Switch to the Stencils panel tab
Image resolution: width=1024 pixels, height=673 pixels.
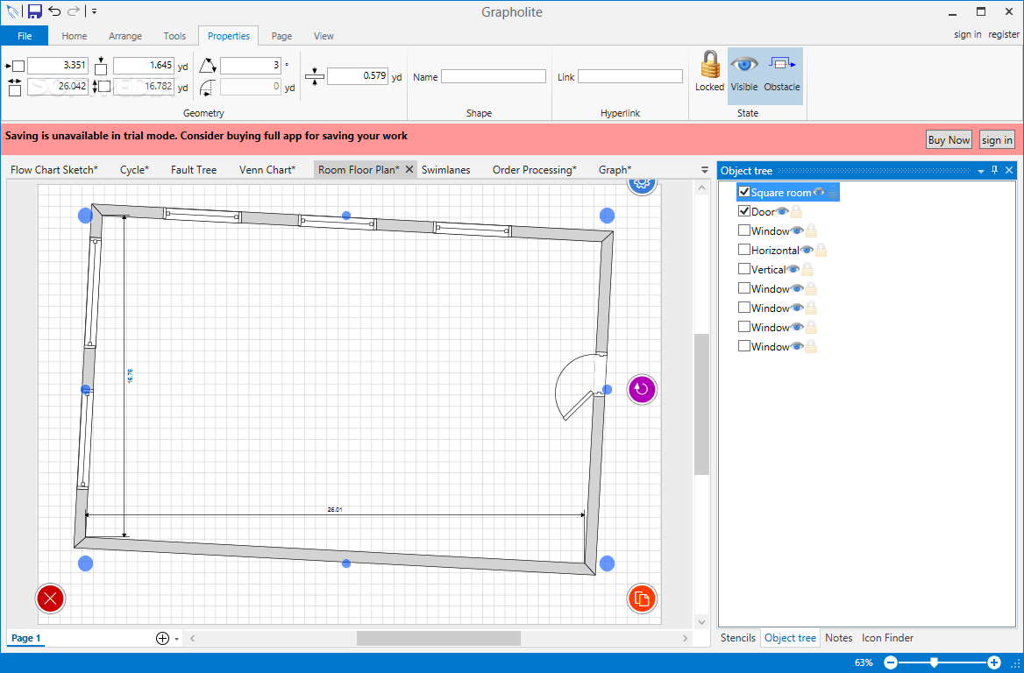point(738,638)
